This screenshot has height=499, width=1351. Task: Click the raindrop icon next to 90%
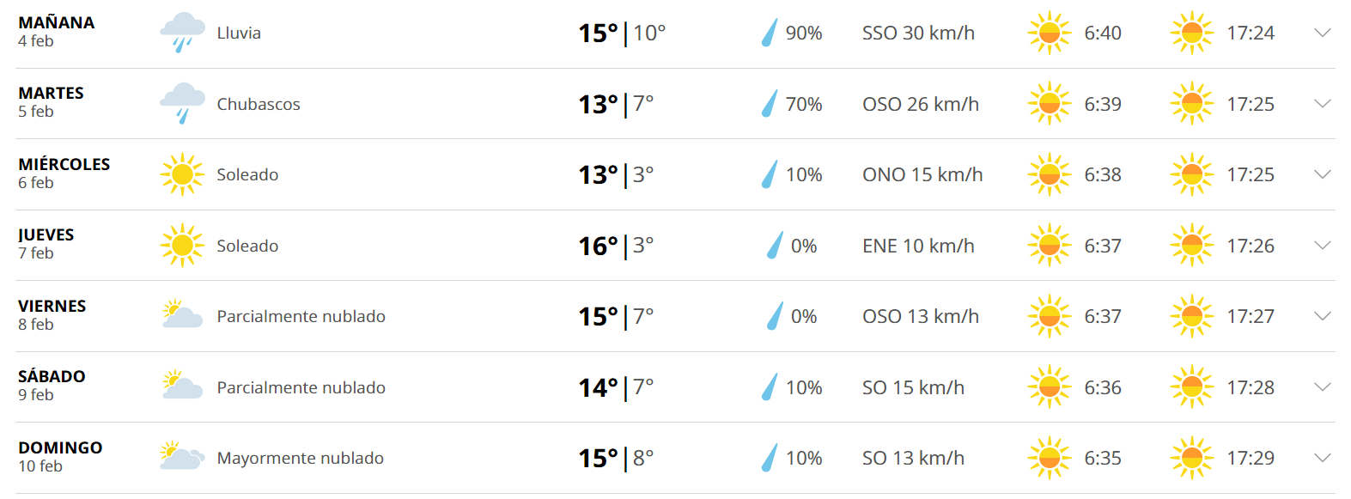pyautogui.click(x=770, y=33)
